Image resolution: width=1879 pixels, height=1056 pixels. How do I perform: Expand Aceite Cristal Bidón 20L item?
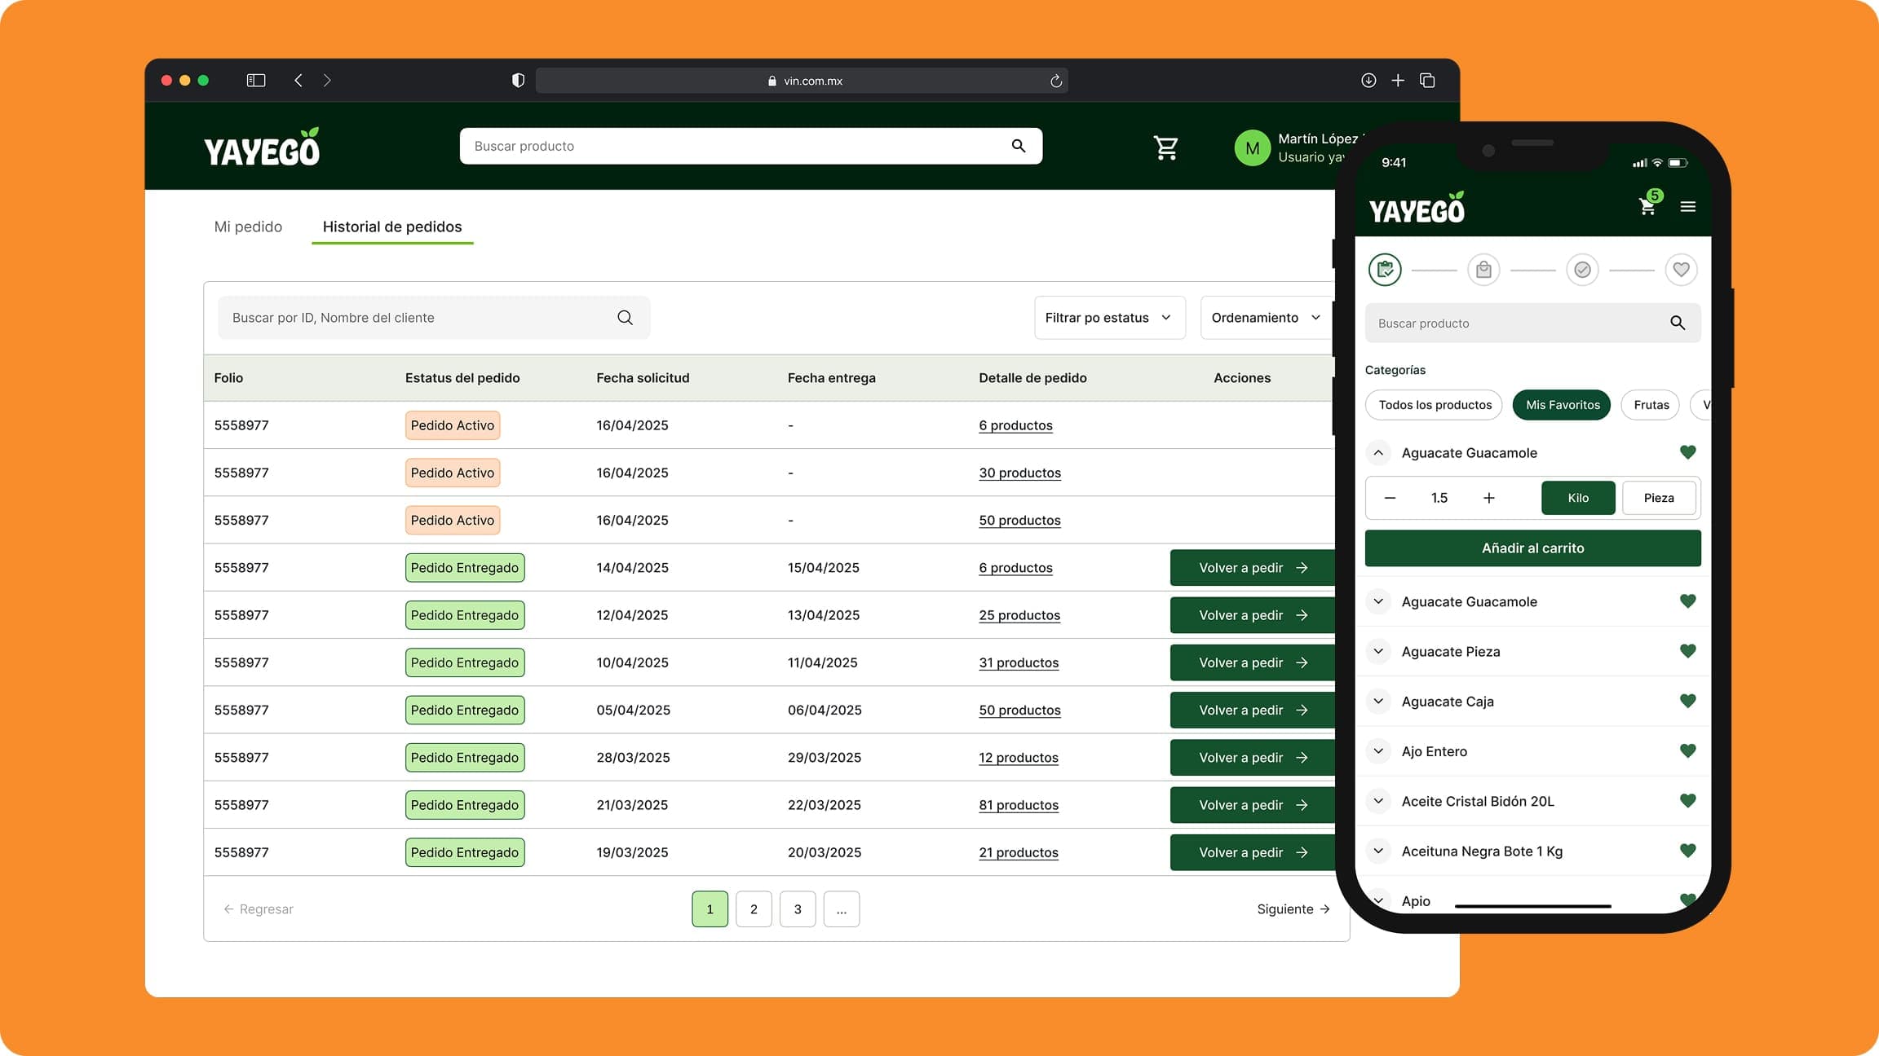(1378, 801)
